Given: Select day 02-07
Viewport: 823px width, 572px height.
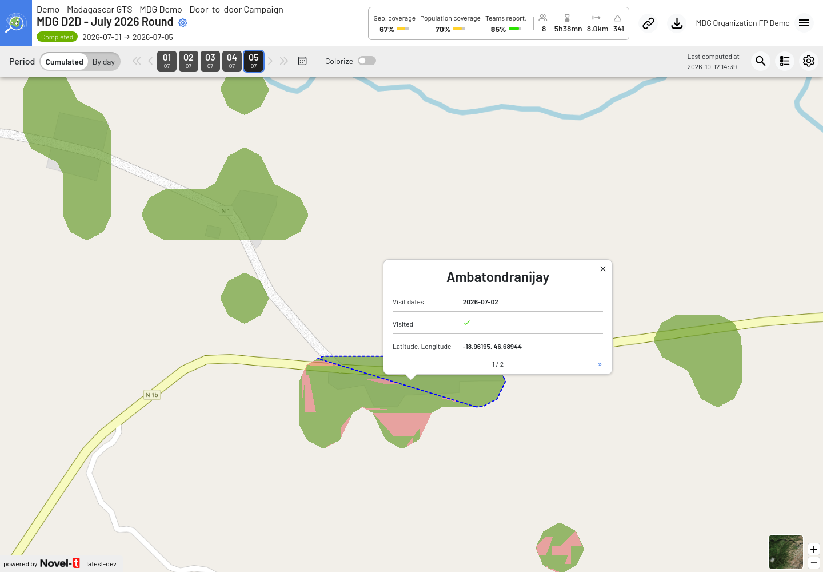Looking at the screenshot, I should pos(189,61).
